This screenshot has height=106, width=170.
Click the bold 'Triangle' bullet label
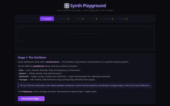tap(23, 79)
